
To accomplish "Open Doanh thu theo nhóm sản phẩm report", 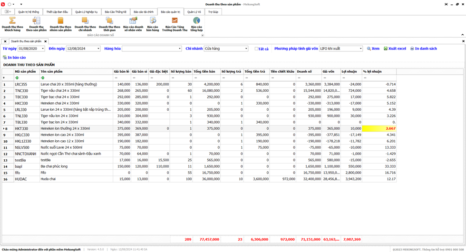I will click(60, 23).
